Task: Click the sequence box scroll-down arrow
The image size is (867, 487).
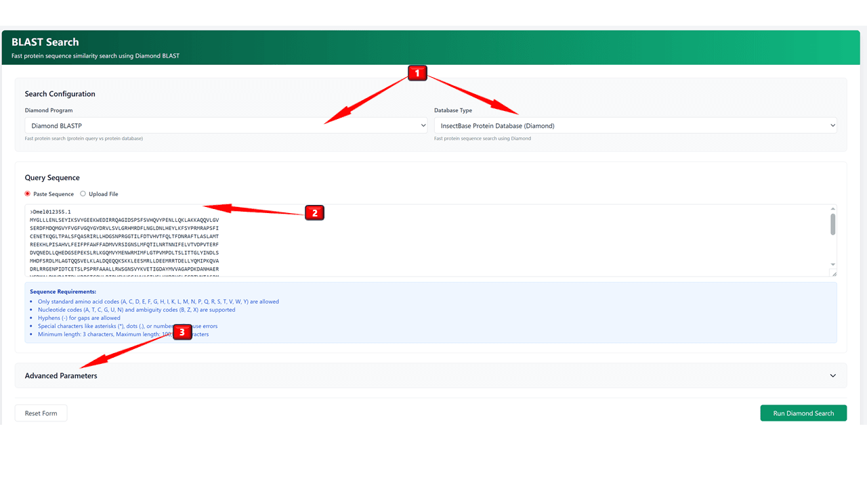Action: [832, 264]
